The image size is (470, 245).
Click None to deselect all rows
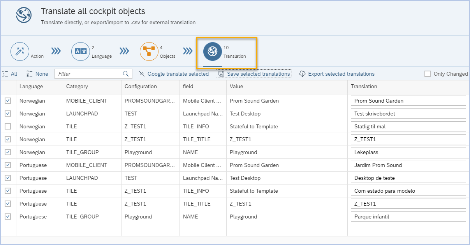37,74
